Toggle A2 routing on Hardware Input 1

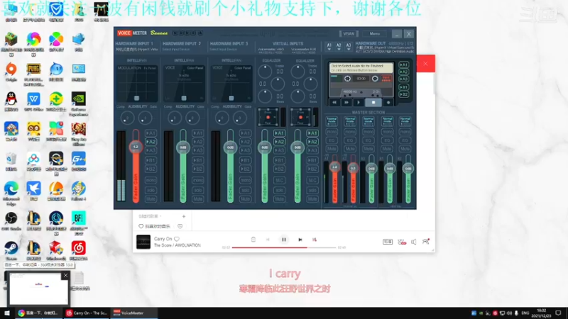coord(151,142)
